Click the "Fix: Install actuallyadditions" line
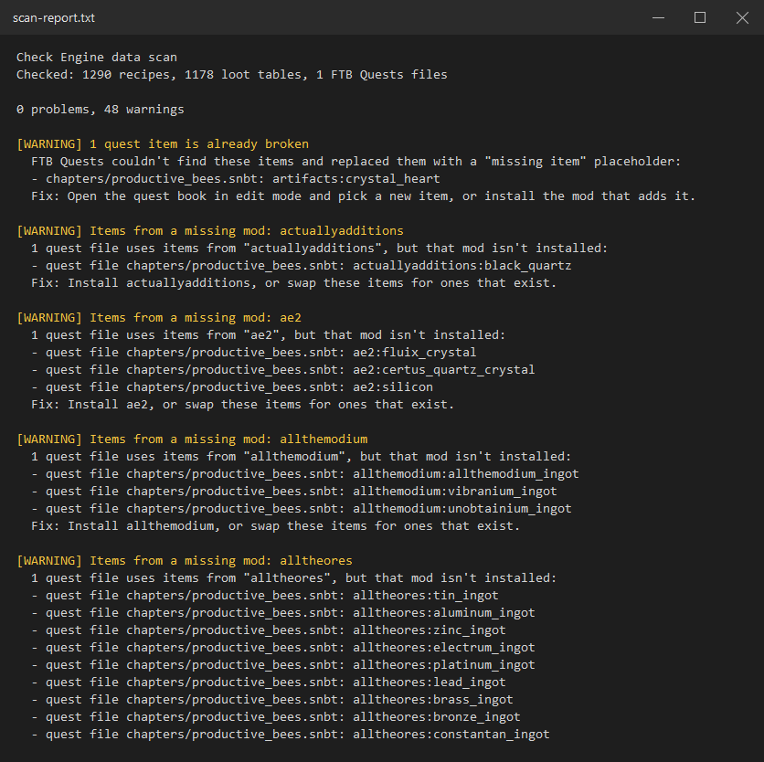 click(x=293, y=282)
